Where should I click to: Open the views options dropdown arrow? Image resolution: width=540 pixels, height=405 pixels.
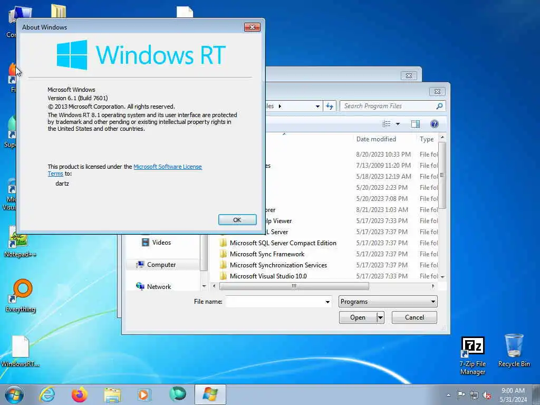[x=398, y=124]
